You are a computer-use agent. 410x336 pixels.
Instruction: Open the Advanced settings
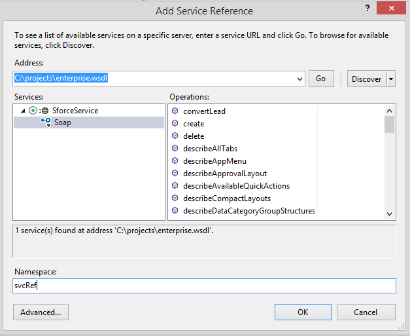41,312
